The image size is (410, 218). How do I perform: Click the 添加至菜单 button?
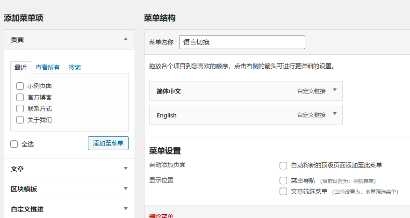coord(108,143)
